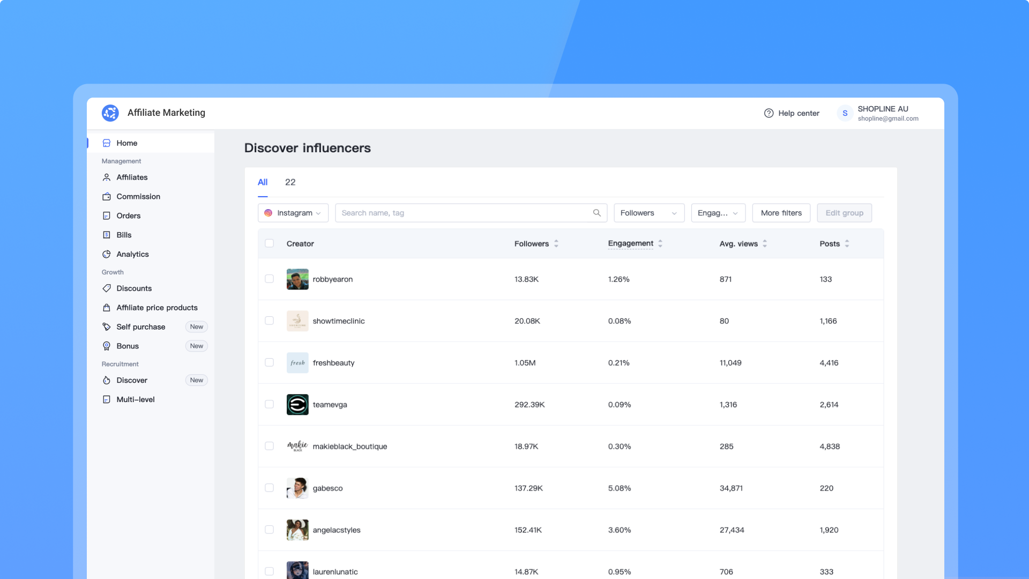Image resolution: width=1029 pixels, height=579 pixels.
Task: Click the Bonus medal icon
Action: [107, 346]
